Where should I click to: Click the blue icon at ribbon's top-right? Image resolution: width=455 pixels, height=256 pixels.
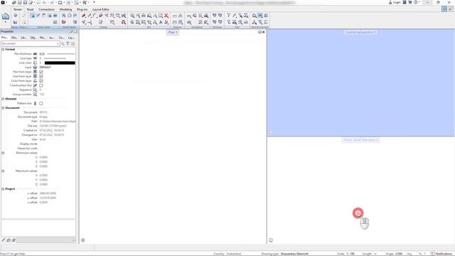tap(444, 9)
